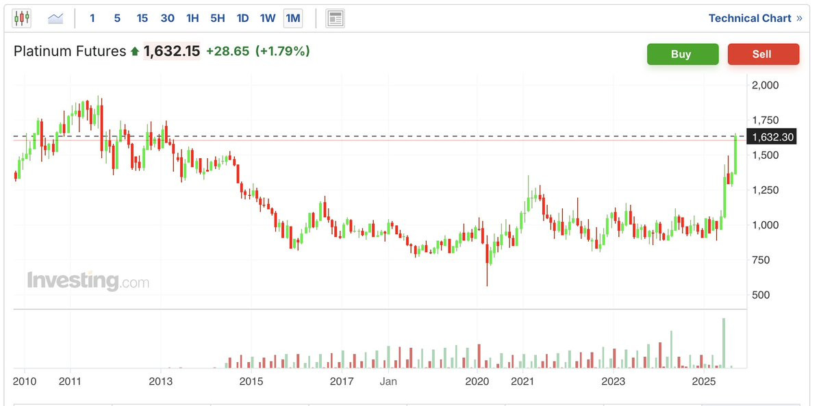The width and height of the screenshot is (821, 406).
Task: Click the 2,000 price axis label
Action: click(766, 85)
